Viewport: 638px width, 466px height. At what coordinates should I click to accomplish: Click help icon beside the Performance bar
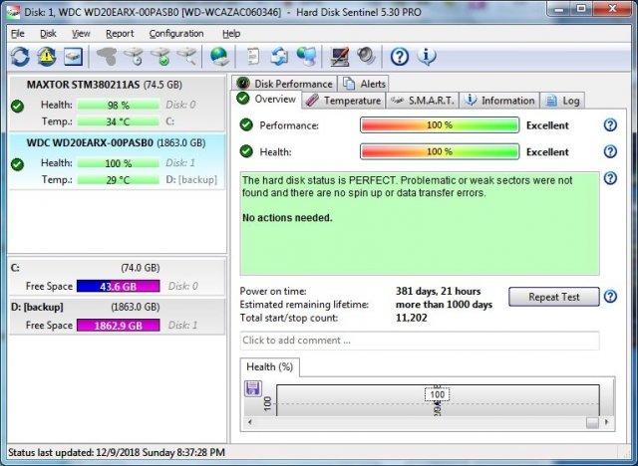point(611,125)
